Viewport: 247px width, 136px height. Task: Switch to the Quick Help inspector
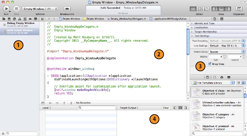click(x=222, y=19)
